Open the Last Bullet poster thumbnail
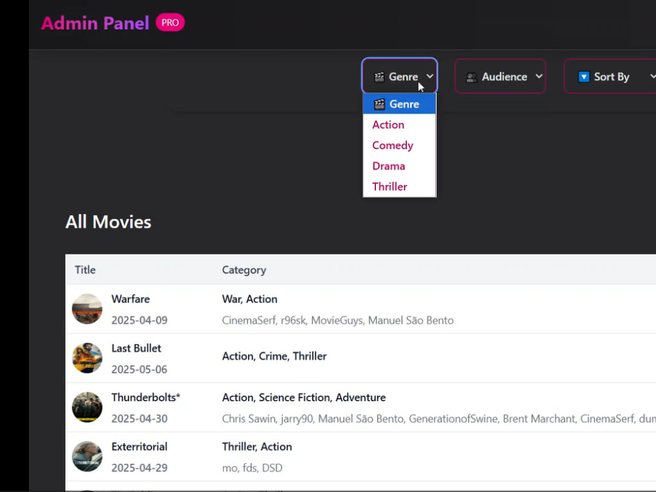656x492 pixels. coord(87,358)
